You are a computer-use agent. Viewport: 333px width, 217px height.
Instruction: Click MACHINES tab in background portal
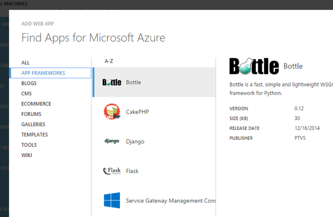[16, 4]
